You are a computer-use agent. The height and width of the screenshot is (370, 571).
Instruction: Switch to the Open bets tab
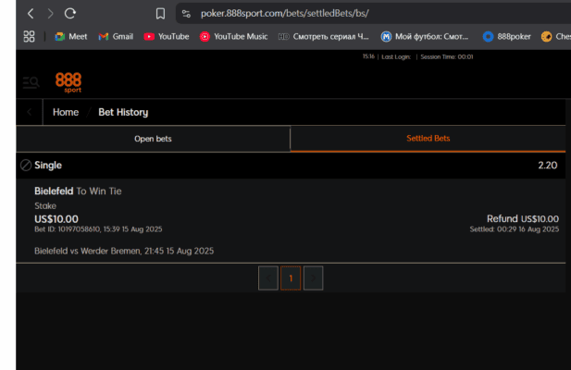pos(153,139)
